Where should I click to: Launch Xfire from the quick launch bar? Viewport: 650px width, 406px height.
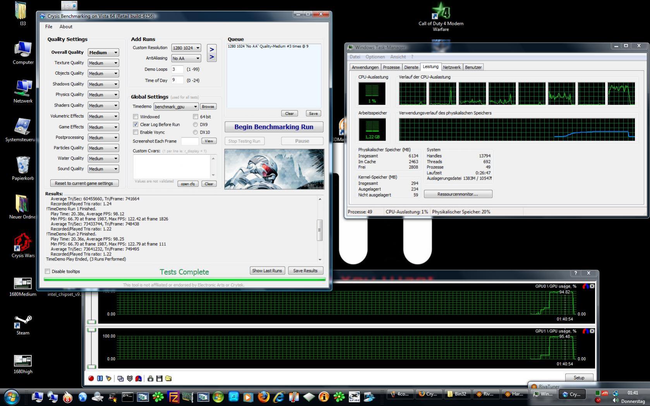point(354,397)
